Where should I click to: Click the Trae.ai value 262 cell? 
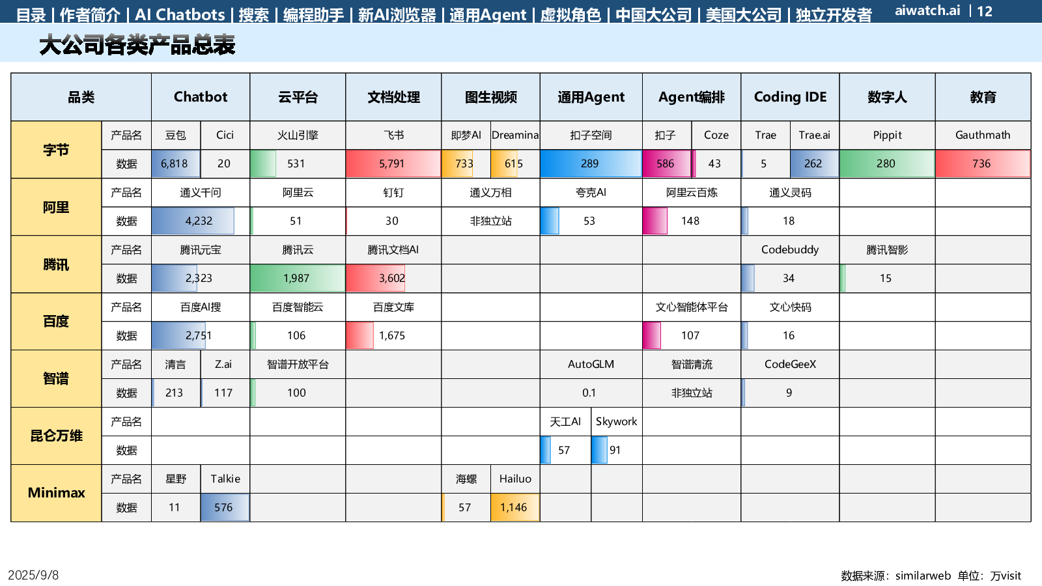point(815,163)
